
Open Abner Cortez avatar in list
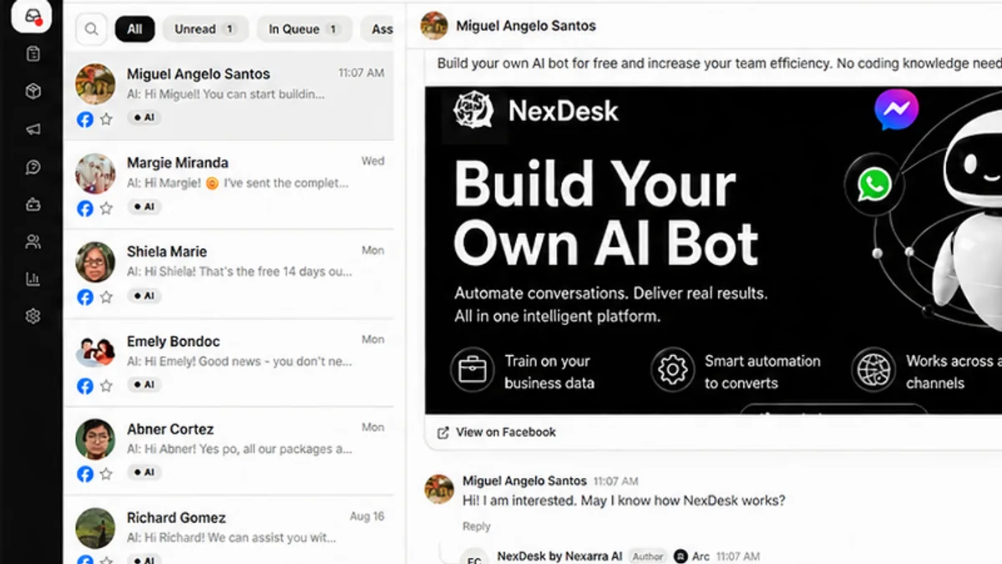pos(95,439)
